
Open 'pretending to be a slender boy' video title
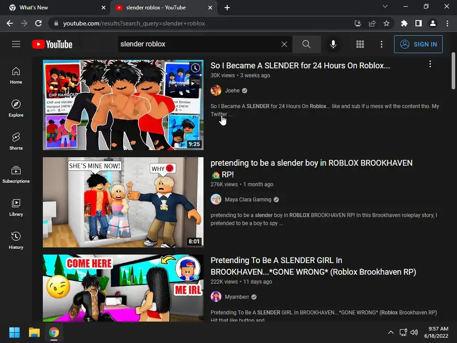312,168
